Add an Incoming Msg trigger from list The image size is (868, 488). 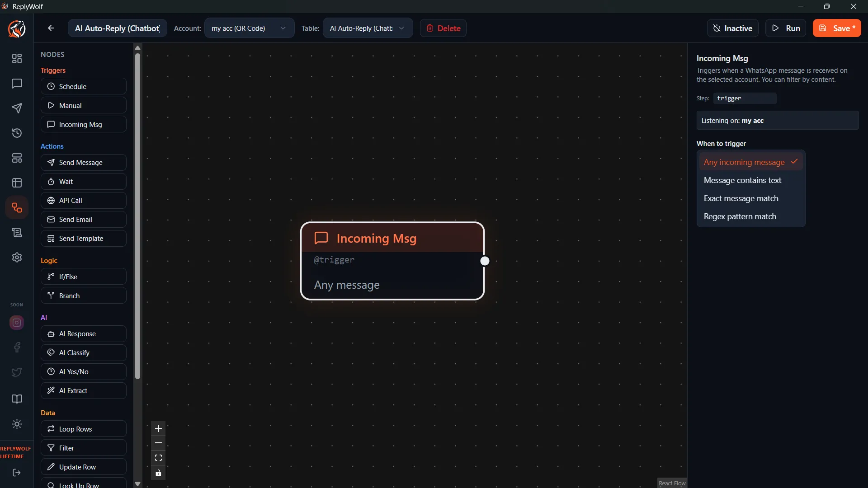[84, 124]
